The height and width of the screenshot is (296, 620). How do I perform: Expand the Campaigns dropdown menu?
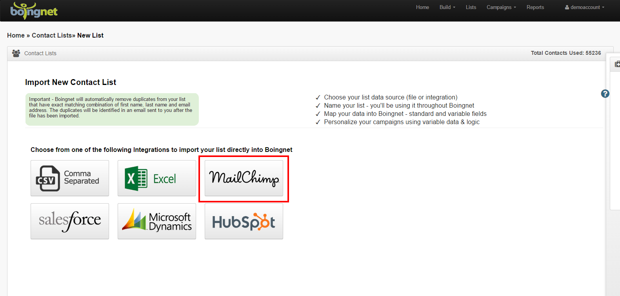(x=501, y=7)
